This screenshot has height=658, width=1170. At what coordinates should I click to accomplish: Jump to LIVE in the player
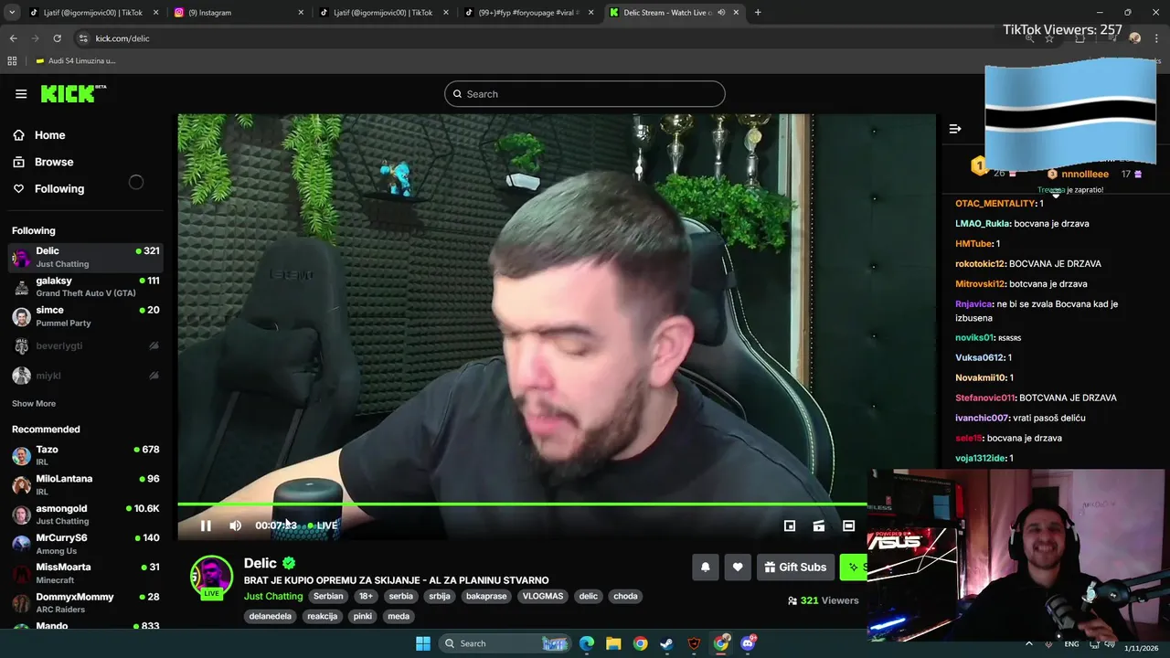coord(323,525)
